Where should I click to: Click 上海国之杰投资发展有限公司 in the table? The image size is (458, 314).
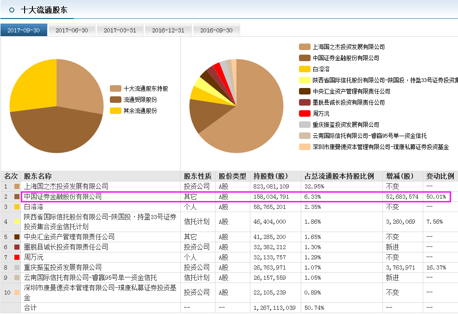click(66, 186)
